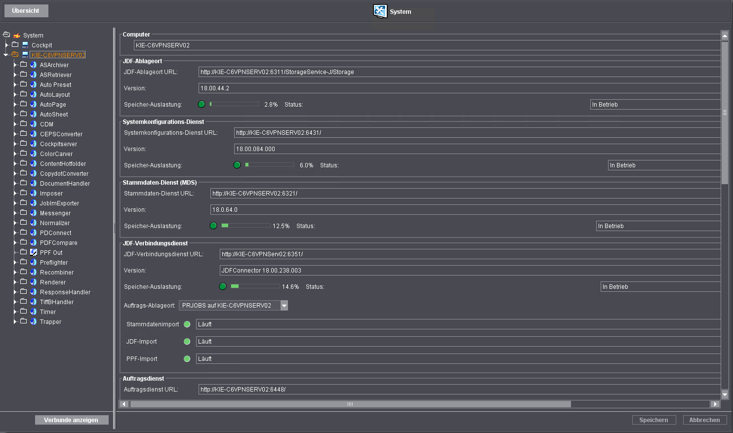Click the JDF-Ablageort Status field
Screen dimensions: 733x433
[x=655, y=104]
